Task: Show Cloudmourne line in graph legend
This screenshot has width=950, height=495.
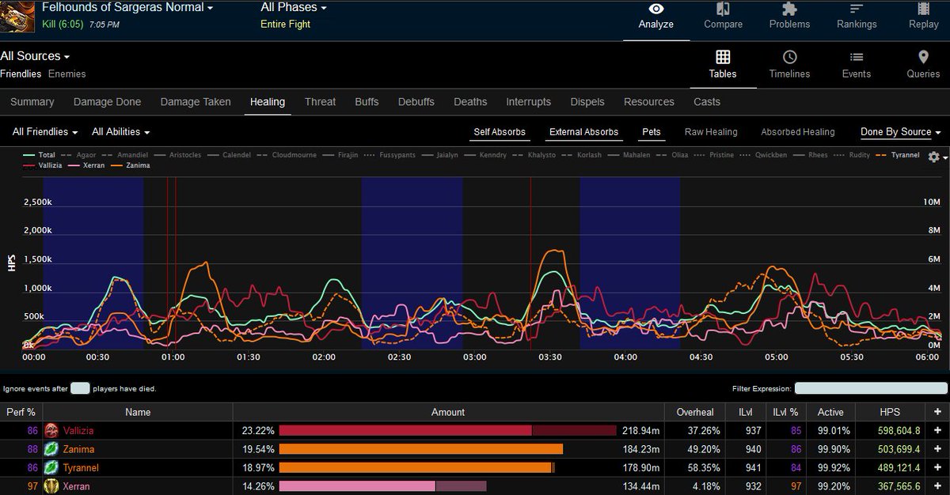Action: click(x=287, y=155)
